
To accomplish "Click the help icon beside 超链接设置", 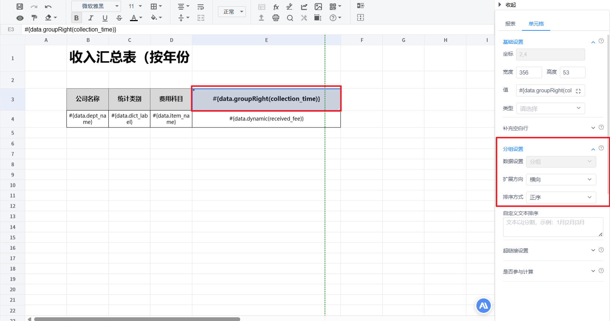I will tap(601, 250).
